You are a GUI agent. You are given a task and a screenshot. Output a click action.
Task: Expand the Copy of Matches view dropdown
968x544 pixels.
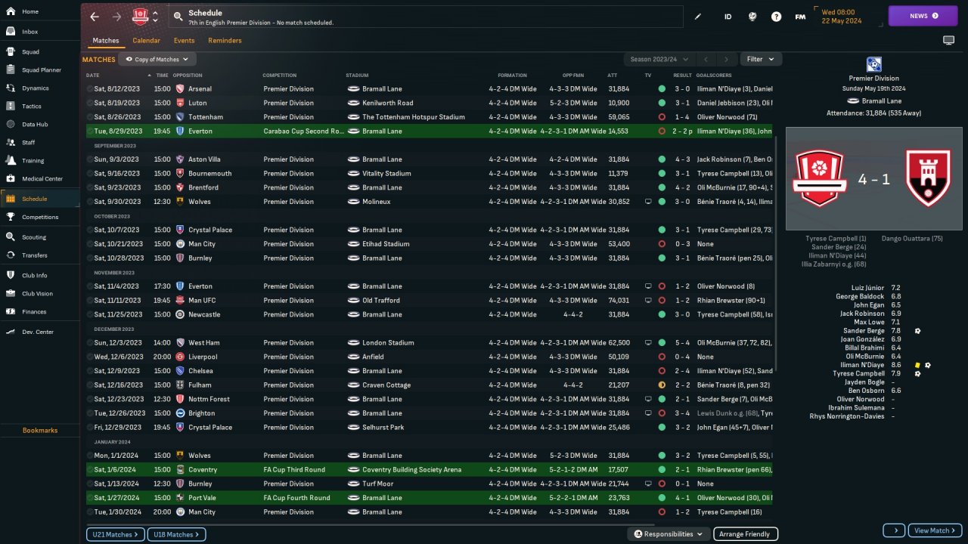[x=157, y=59]
